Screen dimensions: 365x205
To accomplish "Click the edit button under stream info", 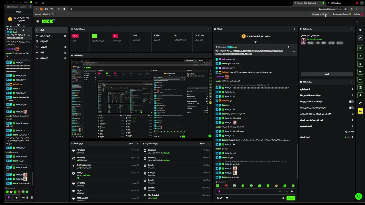I will click(327, 74).
